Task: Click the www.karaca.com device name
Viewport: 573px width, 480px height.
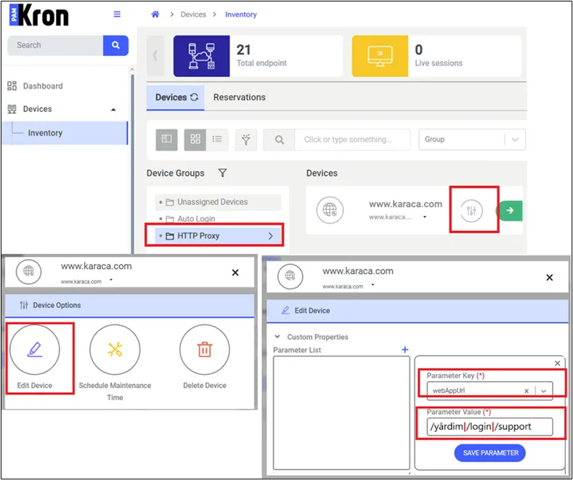Action: 405,204
